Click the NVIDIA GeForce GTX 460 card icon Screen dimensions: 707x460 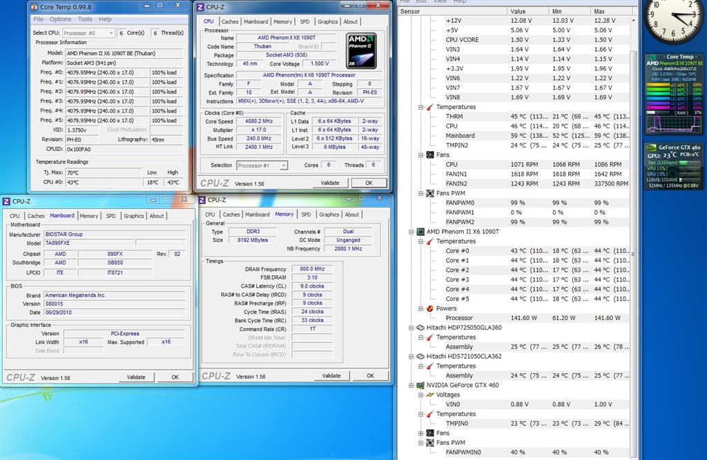(420, 386)
